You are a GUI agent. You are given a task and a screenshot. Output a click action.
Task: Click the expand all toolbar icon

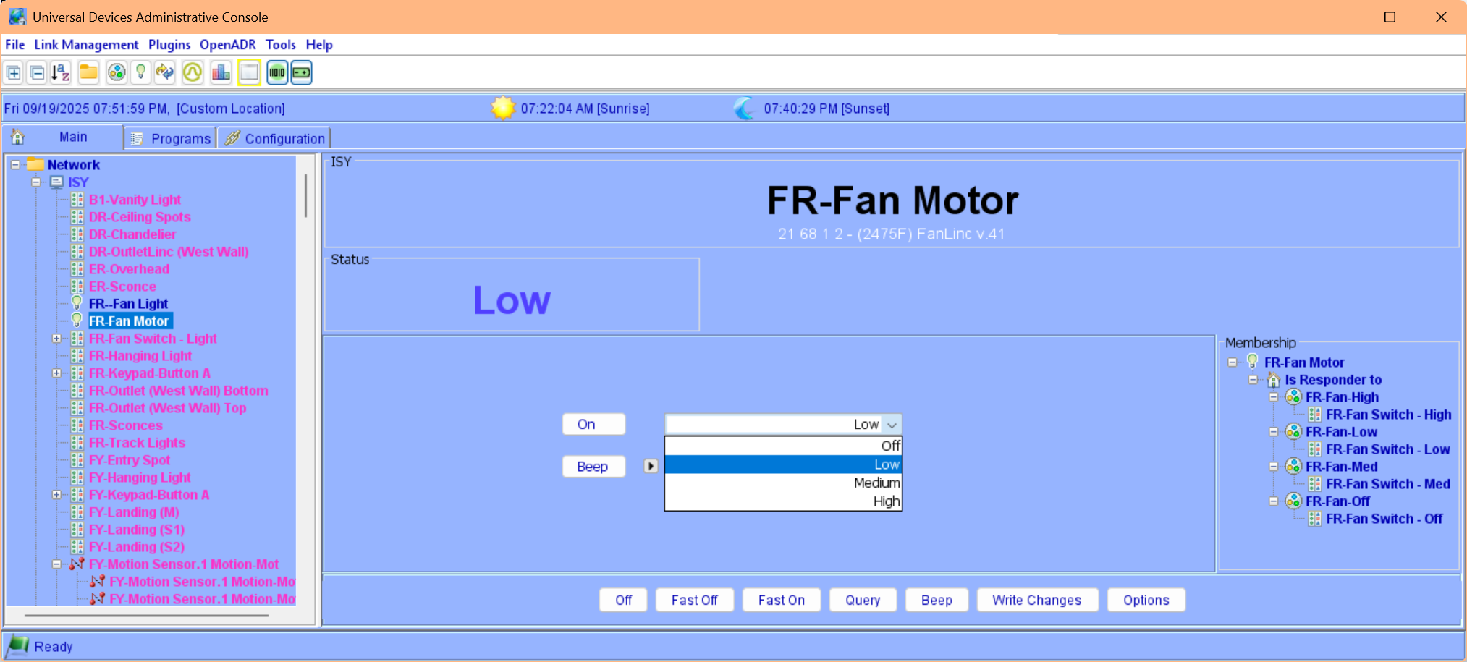[14, 72]
